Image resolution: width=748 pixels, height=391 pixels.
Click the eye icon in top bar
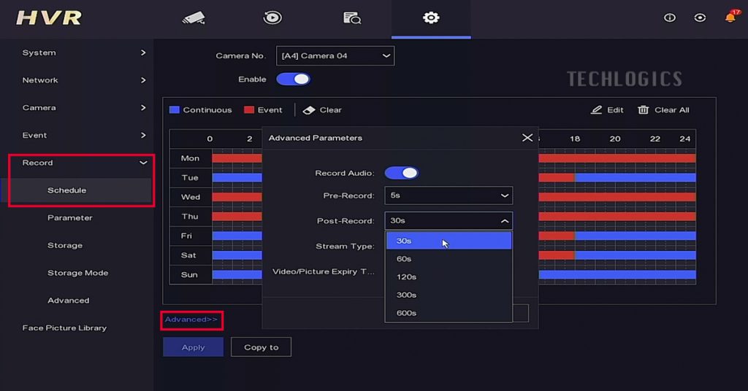pyautogui.click(x=700, y=18)
